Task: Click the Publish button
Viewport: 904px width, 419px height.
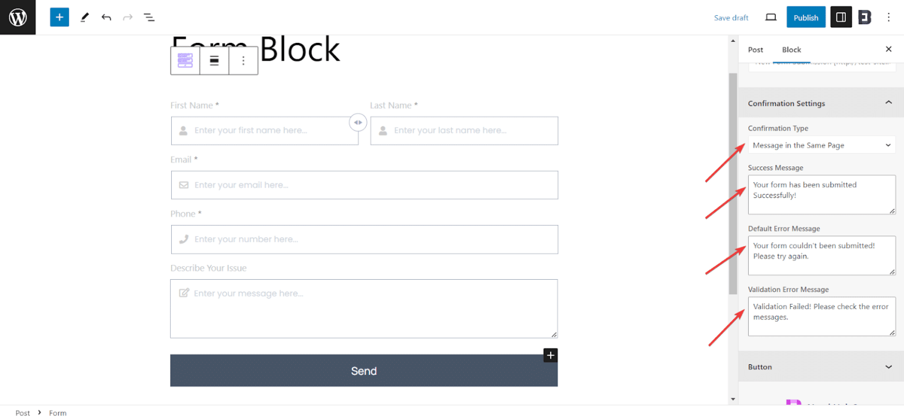Action: coord(806,17)
